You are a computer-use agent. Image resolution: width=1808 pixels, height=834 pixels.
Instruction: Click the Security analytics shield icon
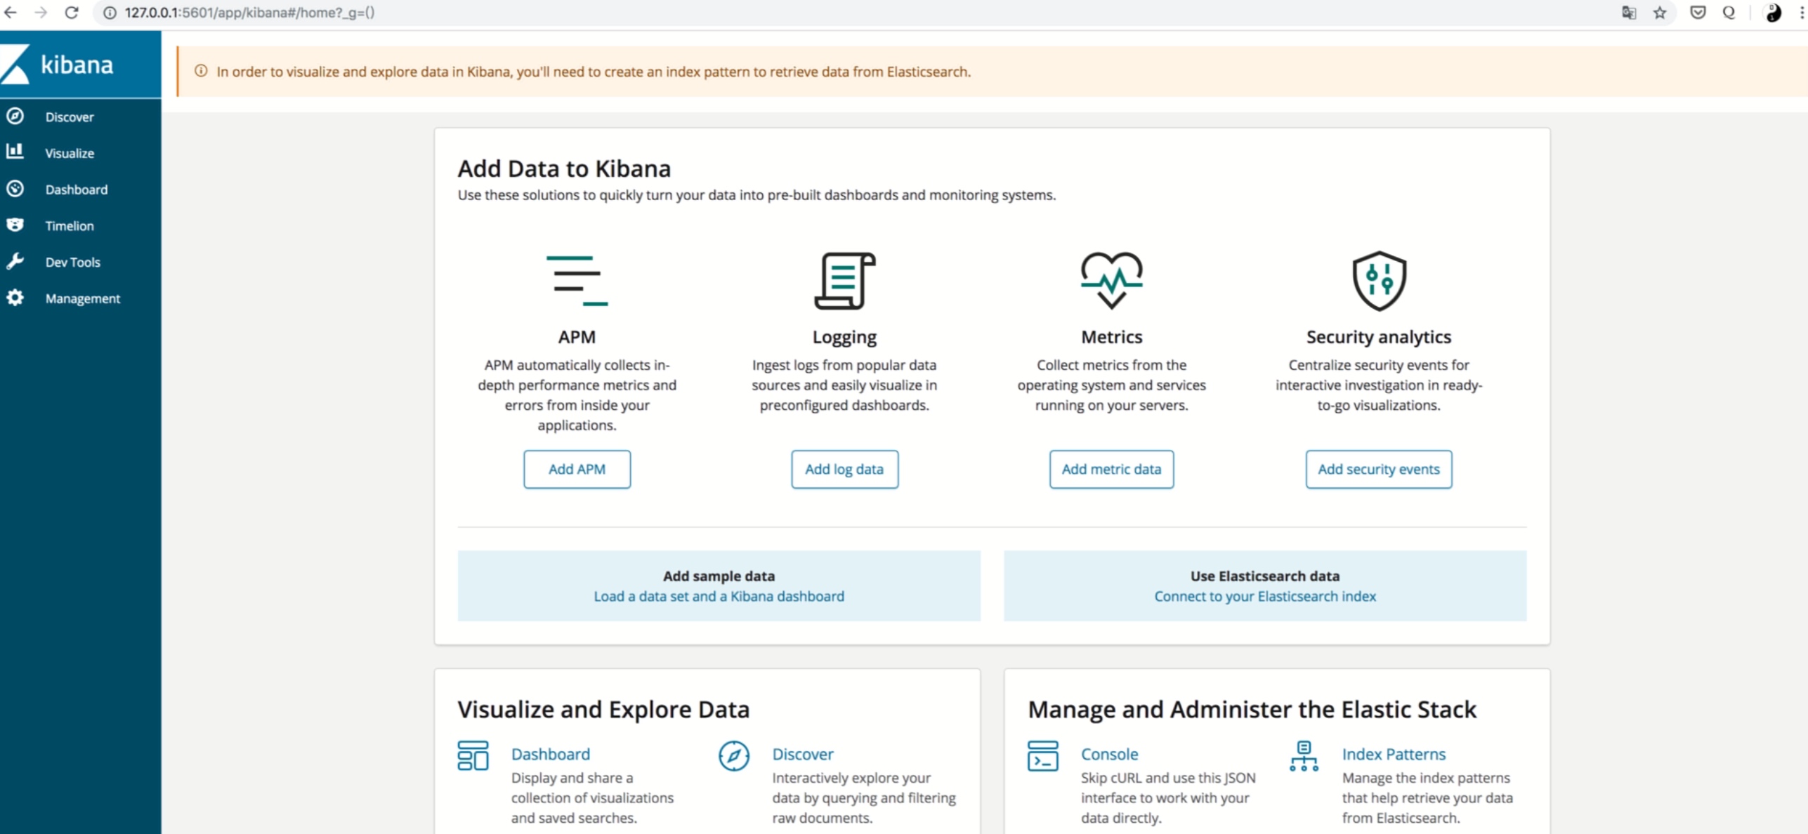(1379, 281)
